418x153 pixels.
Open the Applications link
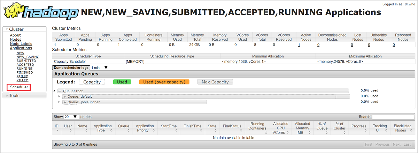(21, 48)
